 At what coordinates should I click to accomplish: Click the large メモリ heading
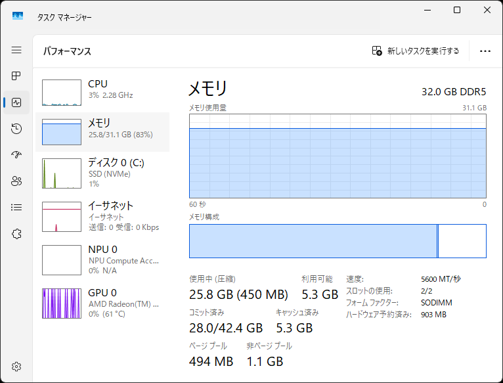208,88
